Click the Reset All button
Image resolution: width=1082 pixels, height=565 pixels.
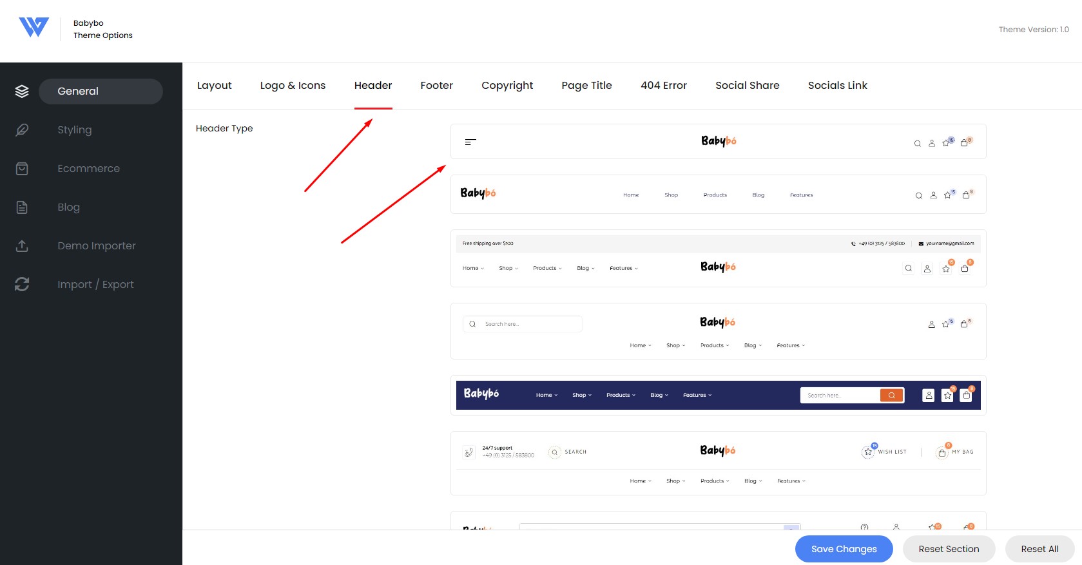pos(1039,549)
